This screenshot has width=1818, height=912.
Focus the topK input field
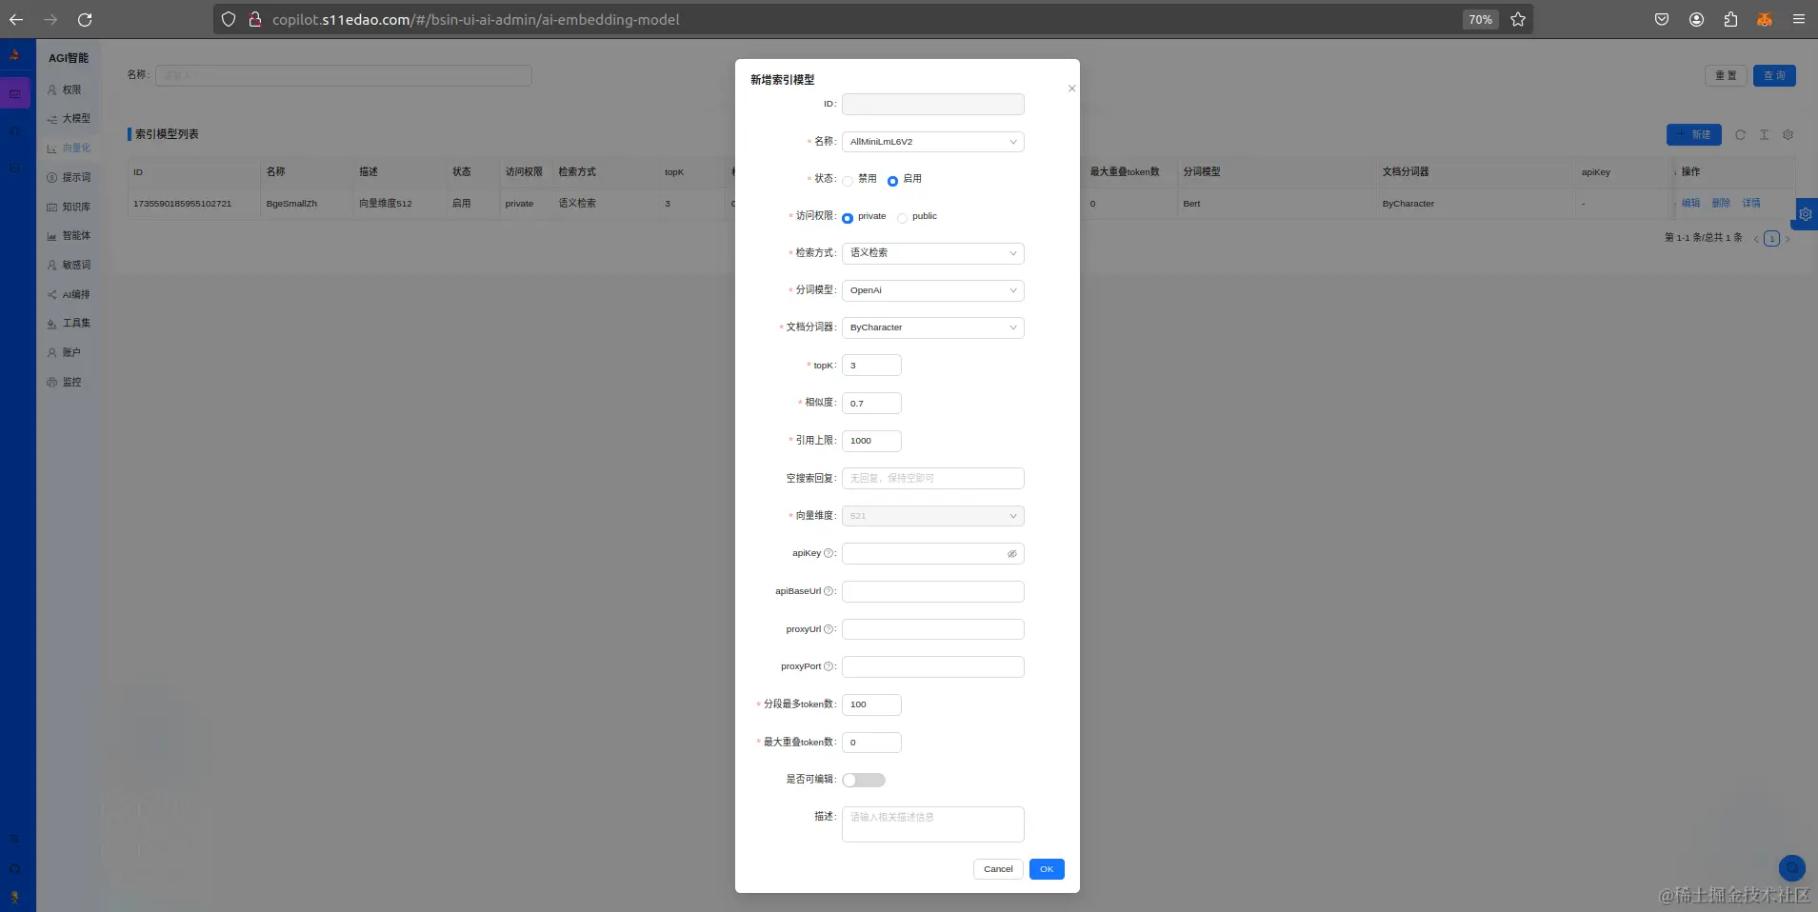(871, 366)
